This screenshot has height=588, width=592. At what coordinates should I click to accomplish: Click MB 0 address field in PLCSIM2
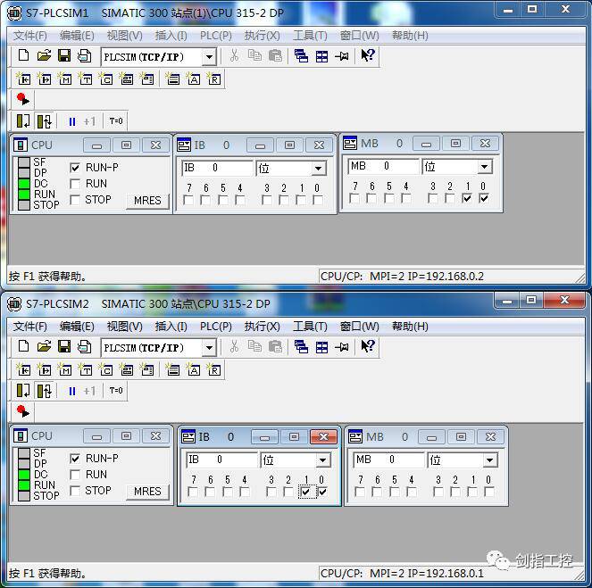click(x=388, y=460)
